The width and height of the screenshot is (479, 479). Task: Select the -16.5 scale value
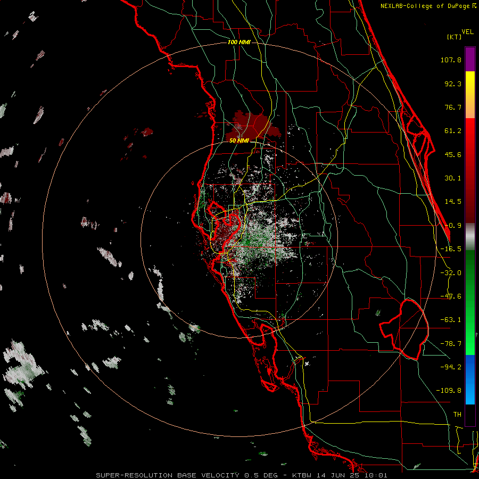[x=451, y=249]
